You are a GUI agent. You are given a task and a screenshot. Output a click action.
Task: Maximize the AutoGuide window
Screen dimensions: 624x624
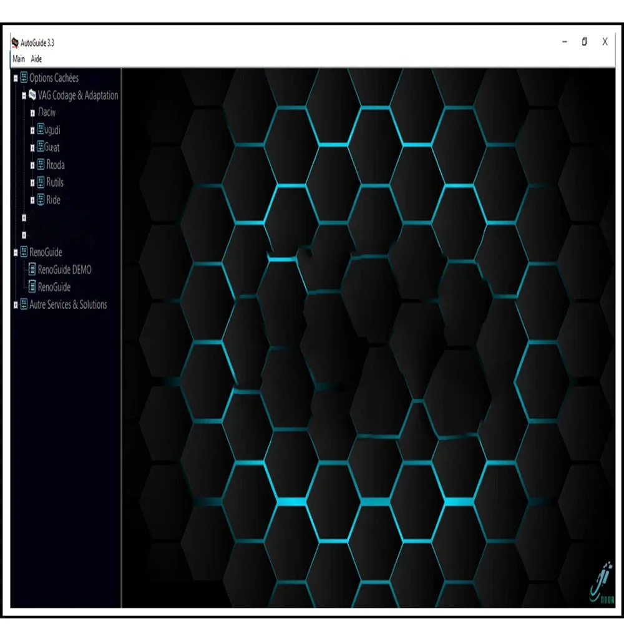click(585, 42)
